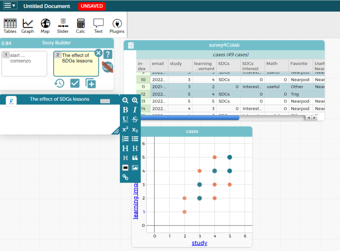340x251 pixels.
Task: Select moment 2 'The effect of SDGs lessons'
Action: click(x=76, y=63)
